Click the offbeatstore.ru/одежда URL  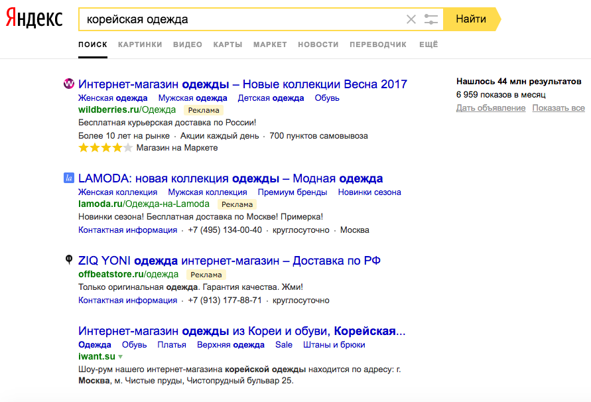pos(128,274)
